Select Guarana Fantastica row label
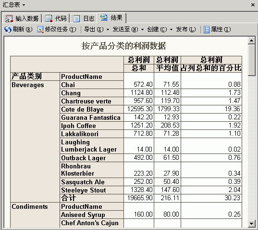Screen dimensions: 258x230 click(x=92, y=117)
